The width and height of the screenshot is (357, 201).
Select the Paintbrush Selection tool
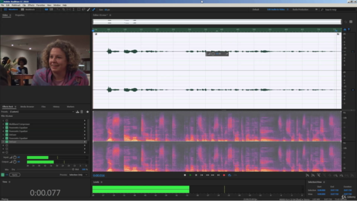(x=89, y=9)
